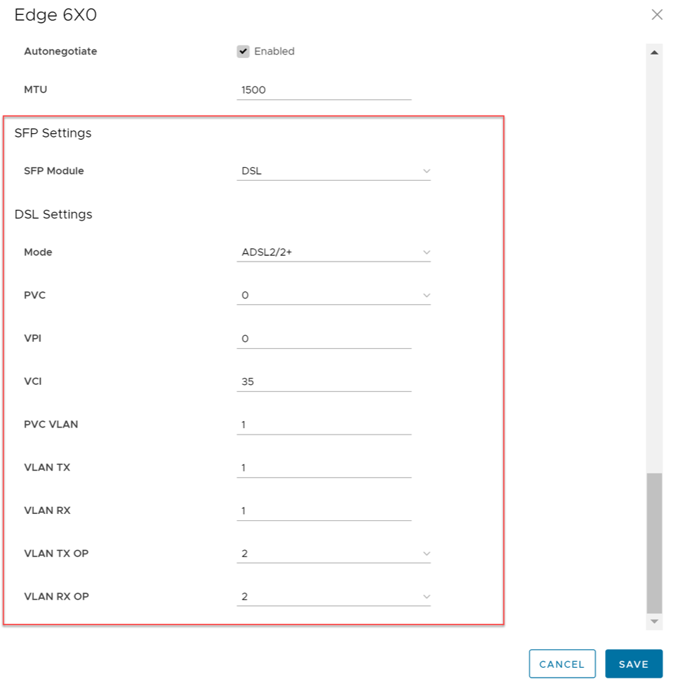Open the VLAN RX OP dropdown
The width and height of the screenshot is (674, 689).
pyautogui.click(x=333, y=597)
